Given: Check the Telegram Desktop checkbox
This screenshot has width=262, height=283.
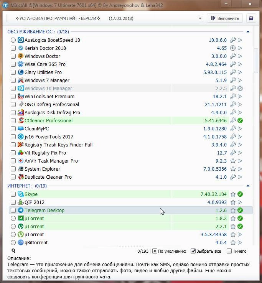Looking at the screenshot, I should pyautogui.click(x=13, y=210).
